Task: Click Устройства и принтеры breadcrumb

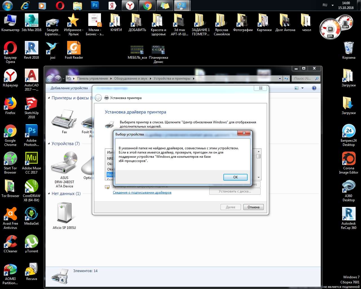Action: [172, 78]
